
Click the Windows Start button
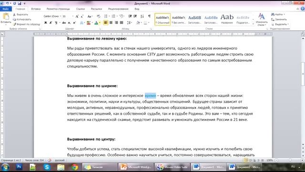pos(5,167)
